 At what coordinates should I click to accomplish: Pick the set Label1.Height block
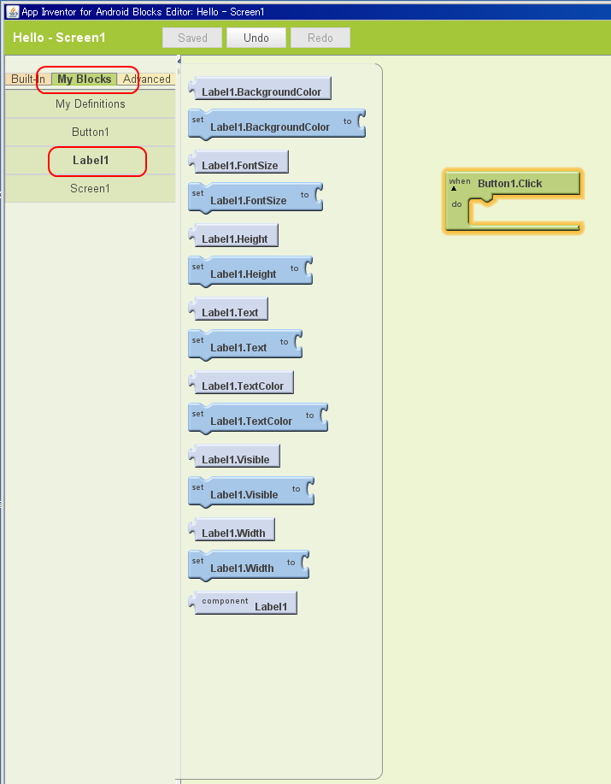pos(250,270)
